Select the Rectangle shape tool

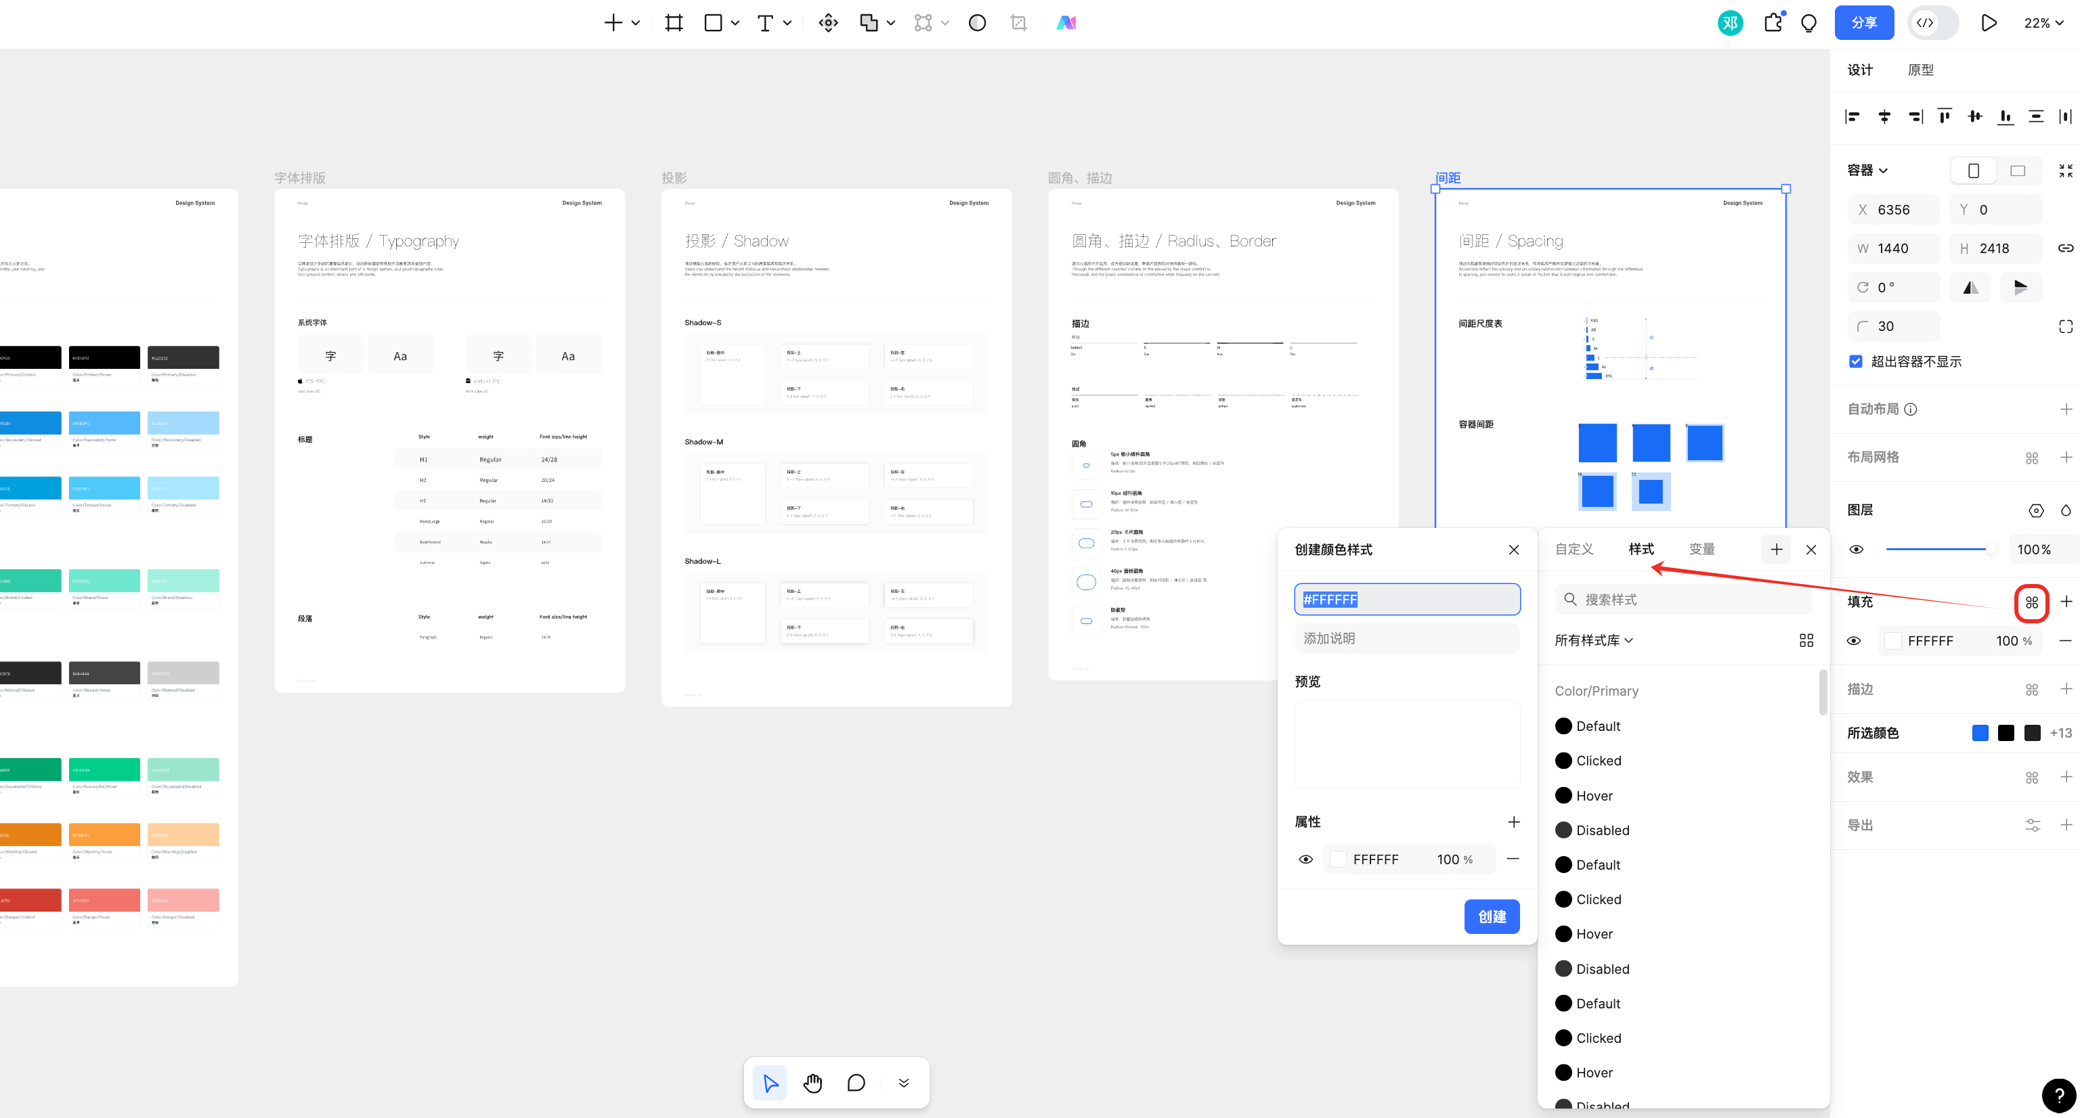pos(712,22)
